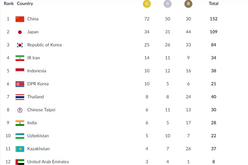Click the Chinese Taipei flag icon
This screenshot has height=165, width=248.
click(20, 110)
